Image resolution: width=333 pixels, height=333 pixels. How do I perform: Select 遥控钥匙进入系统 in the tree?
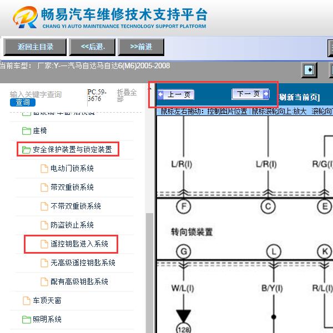[79, 244]
